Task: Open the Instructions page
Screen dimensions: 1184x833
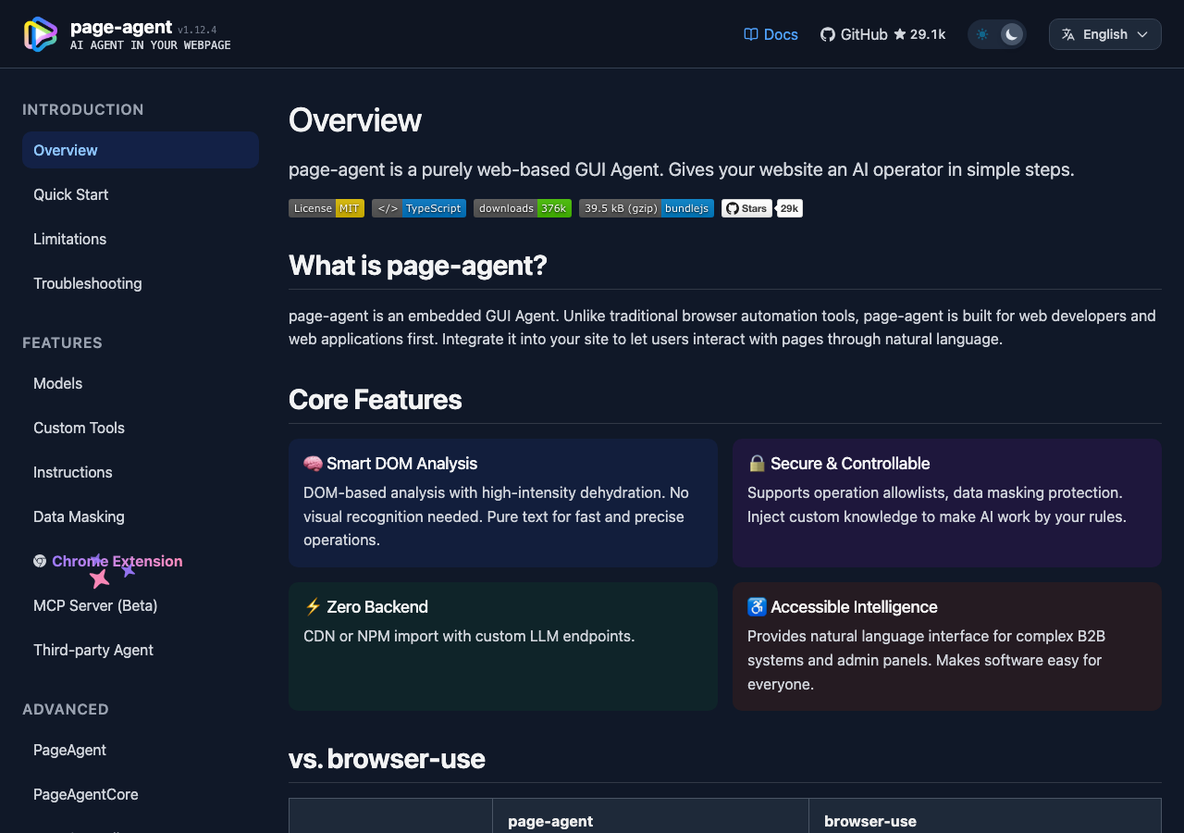Action: tap(141, 472)
